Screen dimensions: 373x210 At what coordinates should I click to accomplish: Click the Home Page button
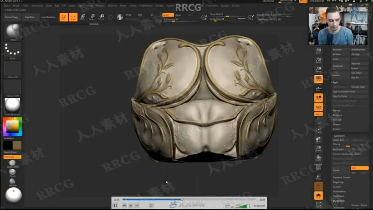[x=12, y=17]
